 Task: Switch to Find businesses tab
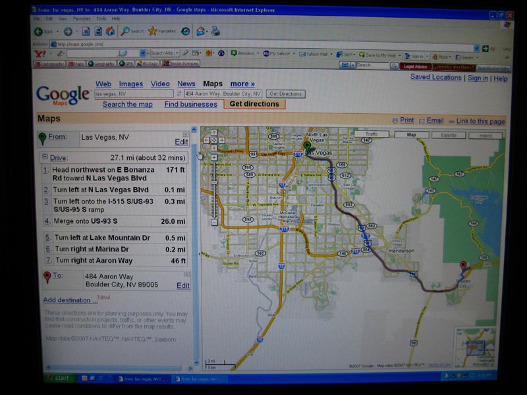click(x=190, y=104)
